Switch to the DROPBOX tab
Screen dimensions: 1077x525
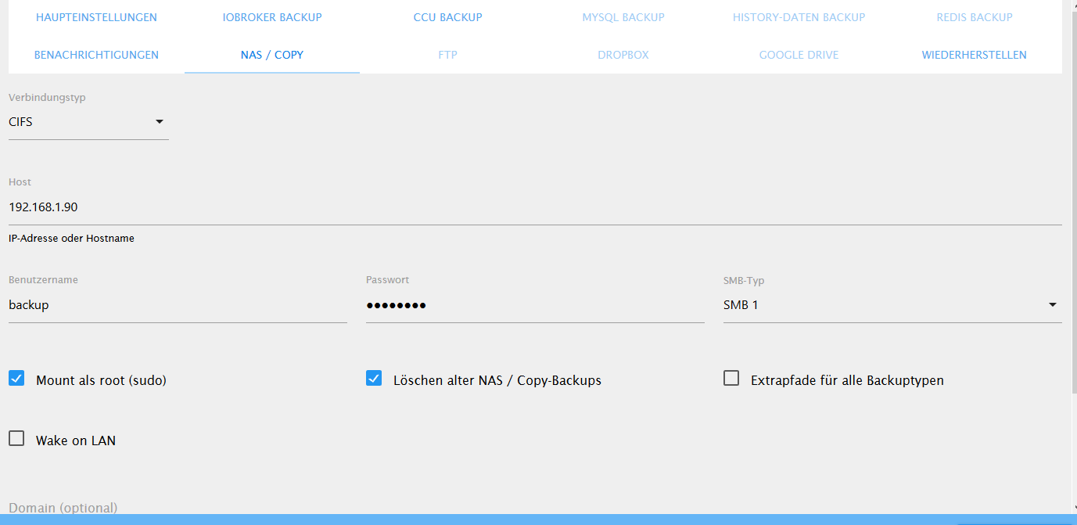tap(623, 55)
